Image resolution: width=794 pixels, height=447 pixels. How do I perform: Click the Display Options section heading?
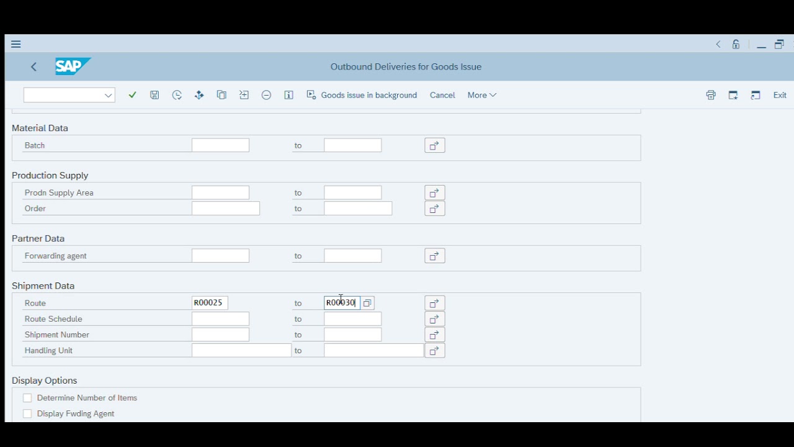(x=44, y=381)
